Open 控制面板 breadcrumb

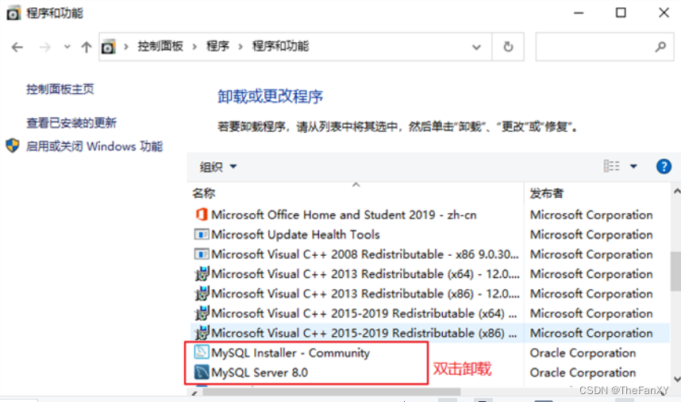tap(160, 46)
